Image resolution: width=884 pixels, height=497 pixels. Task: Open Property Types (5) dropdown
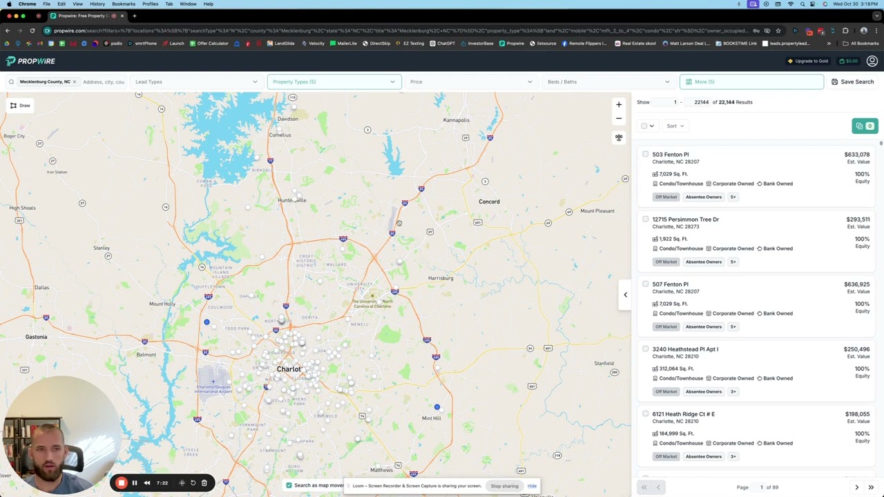[x=334, y=81]
